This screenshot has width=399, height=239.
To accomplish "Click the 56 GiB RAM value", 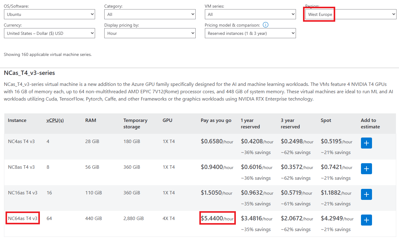I will click(x=92, y=167).
